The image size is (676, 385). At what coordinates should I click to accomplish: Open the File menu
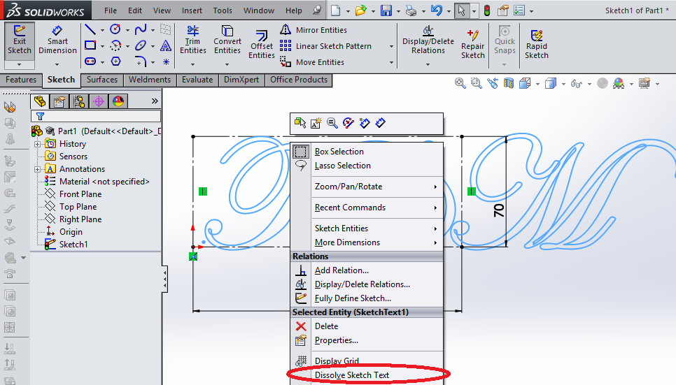(111, 10)
